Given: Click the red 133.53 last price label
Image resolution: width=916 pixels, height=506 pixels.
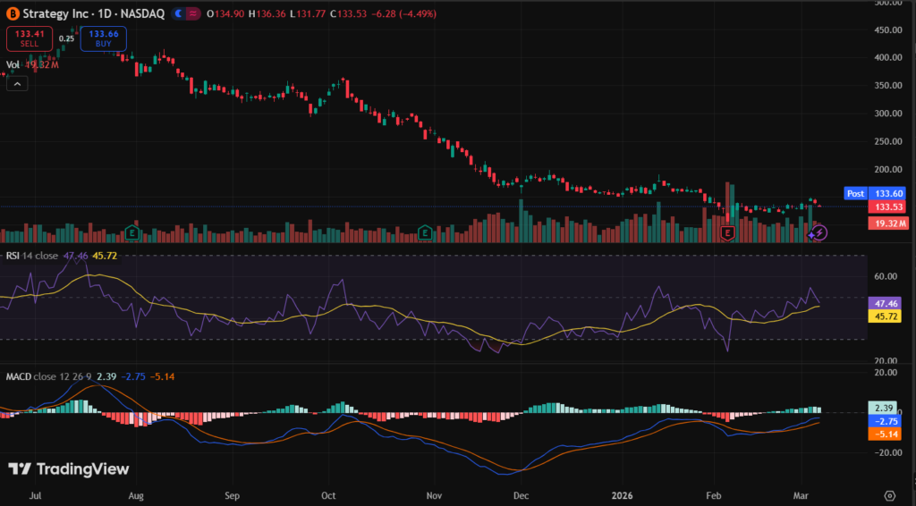Looking at the screenshot, I should 889,207.
